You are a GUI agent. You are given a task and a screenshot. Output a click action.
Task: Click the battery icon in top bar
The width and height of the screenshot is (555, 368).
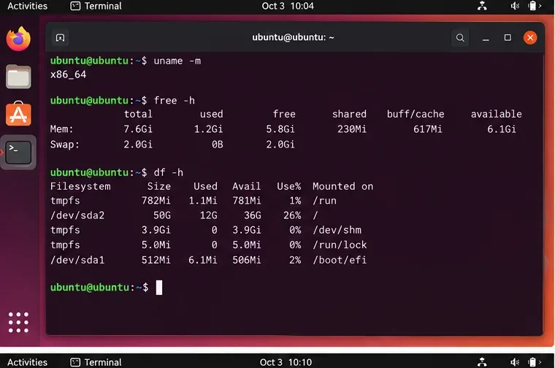532,6
